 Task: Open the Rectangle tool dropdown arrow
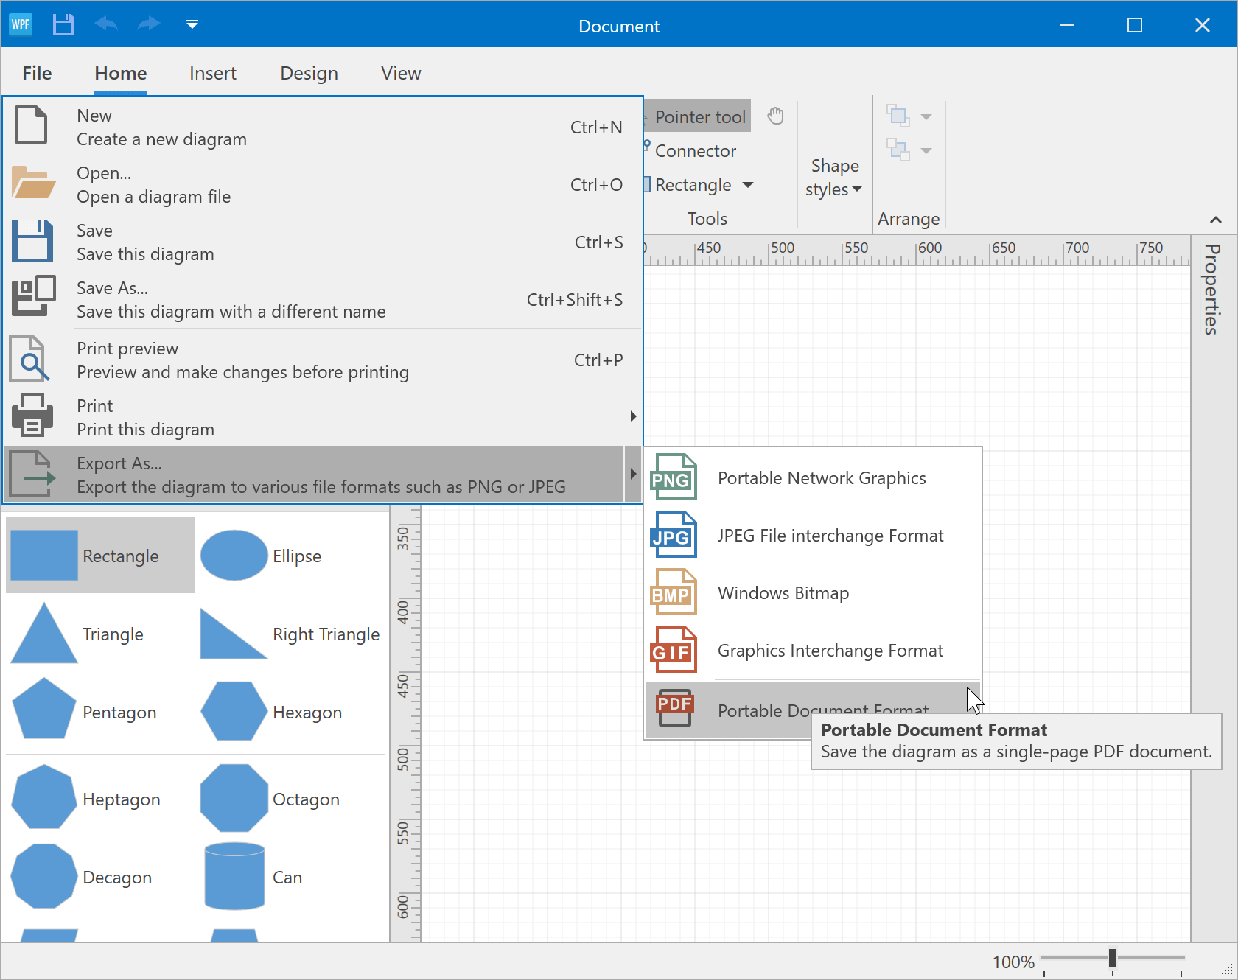748,185
